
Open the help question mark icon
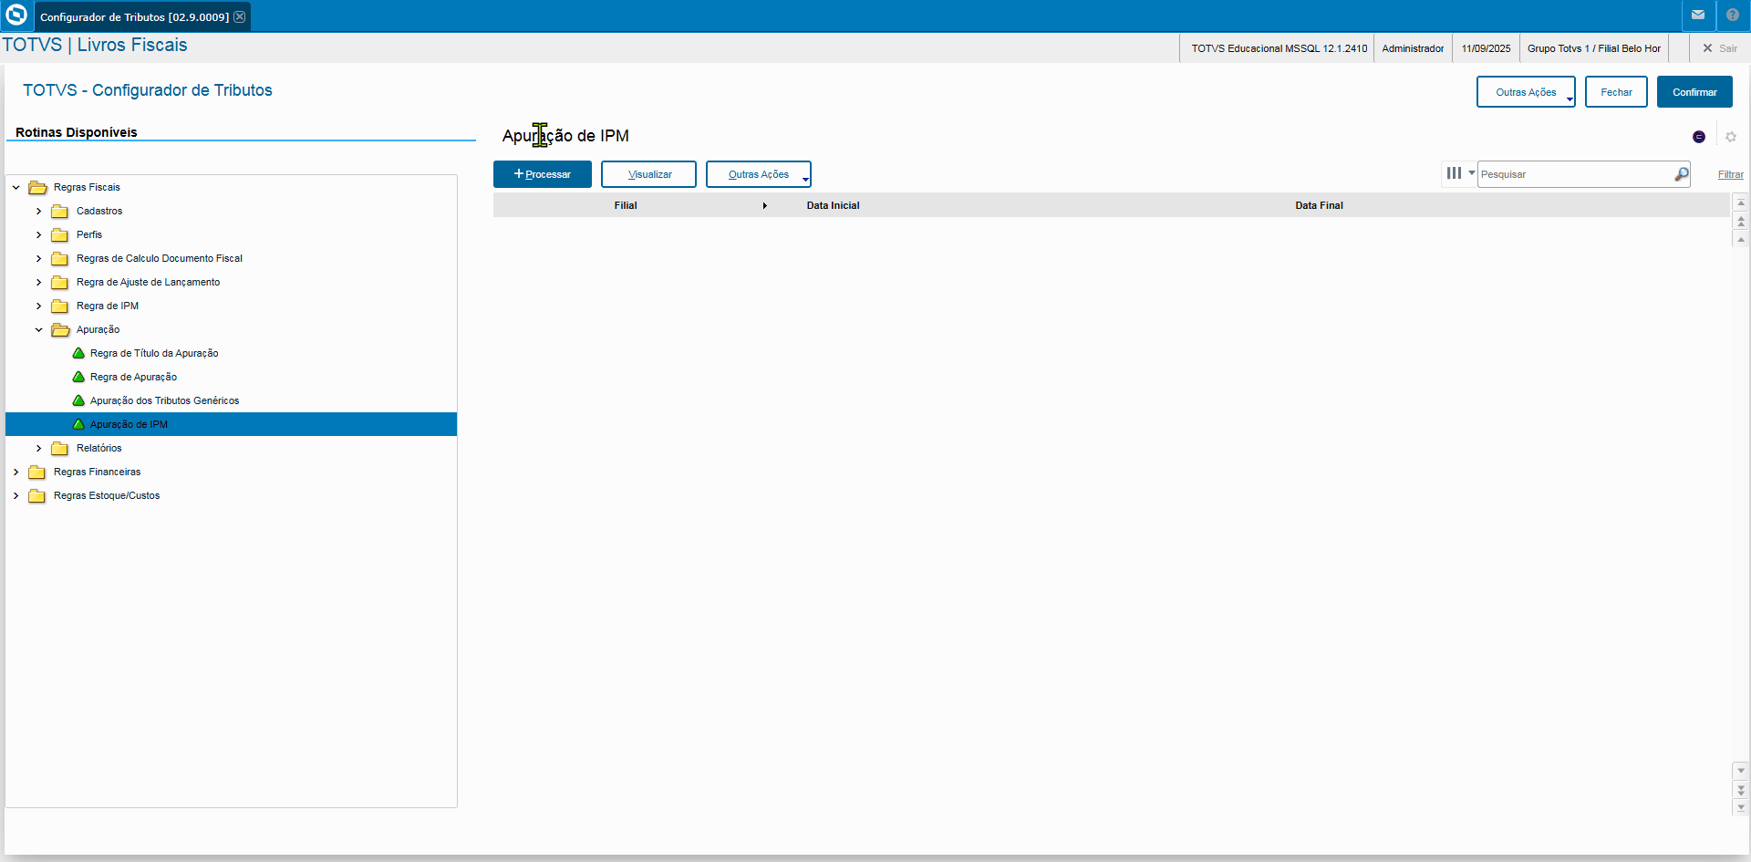[x=1733, y=16]
